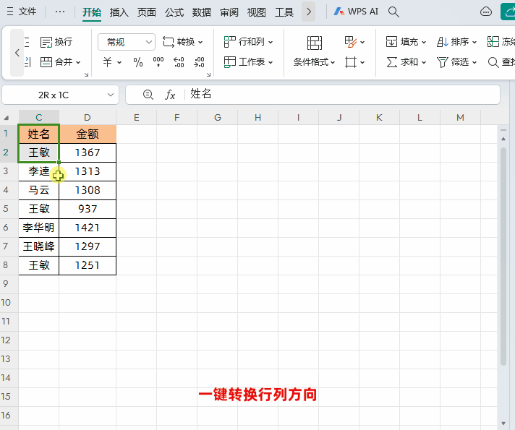This screenshot has width=515, height=430.
Task: Click the 求和 sum button
Action: click(x=402, y=62)
